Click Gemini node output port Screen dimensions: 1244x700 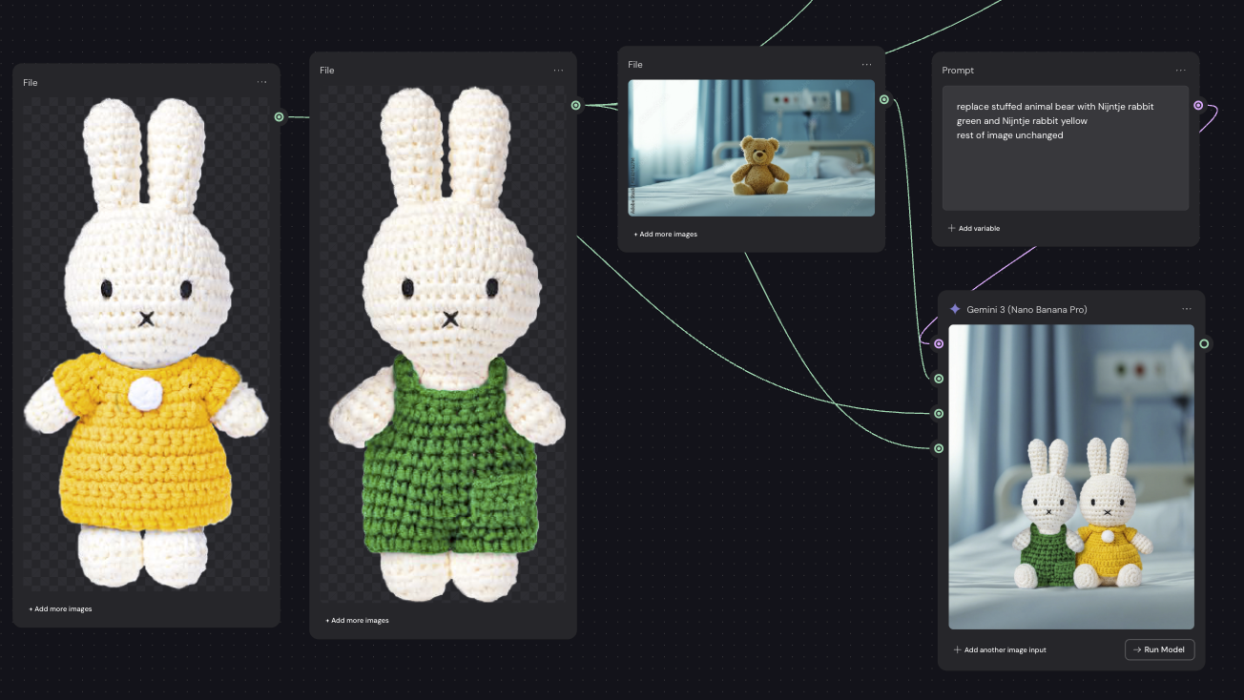coord(1204,343)
